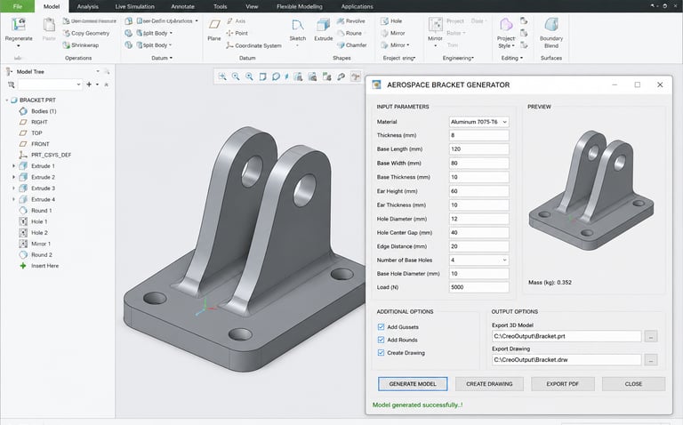Click the repaint page icon in the view toolbar

pos(262,76)
